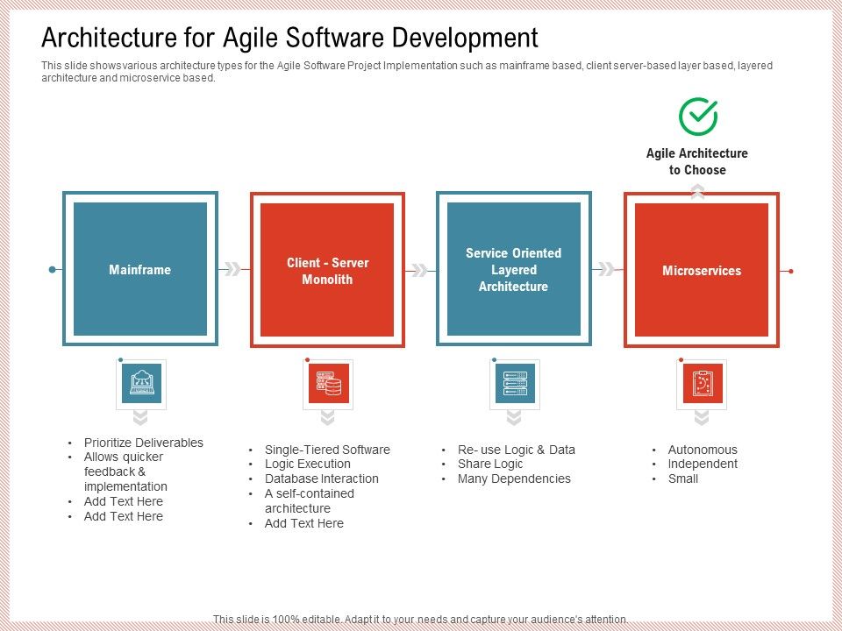Click the Allows quicker feedback & implementation bullet

[x=125, y=471]
